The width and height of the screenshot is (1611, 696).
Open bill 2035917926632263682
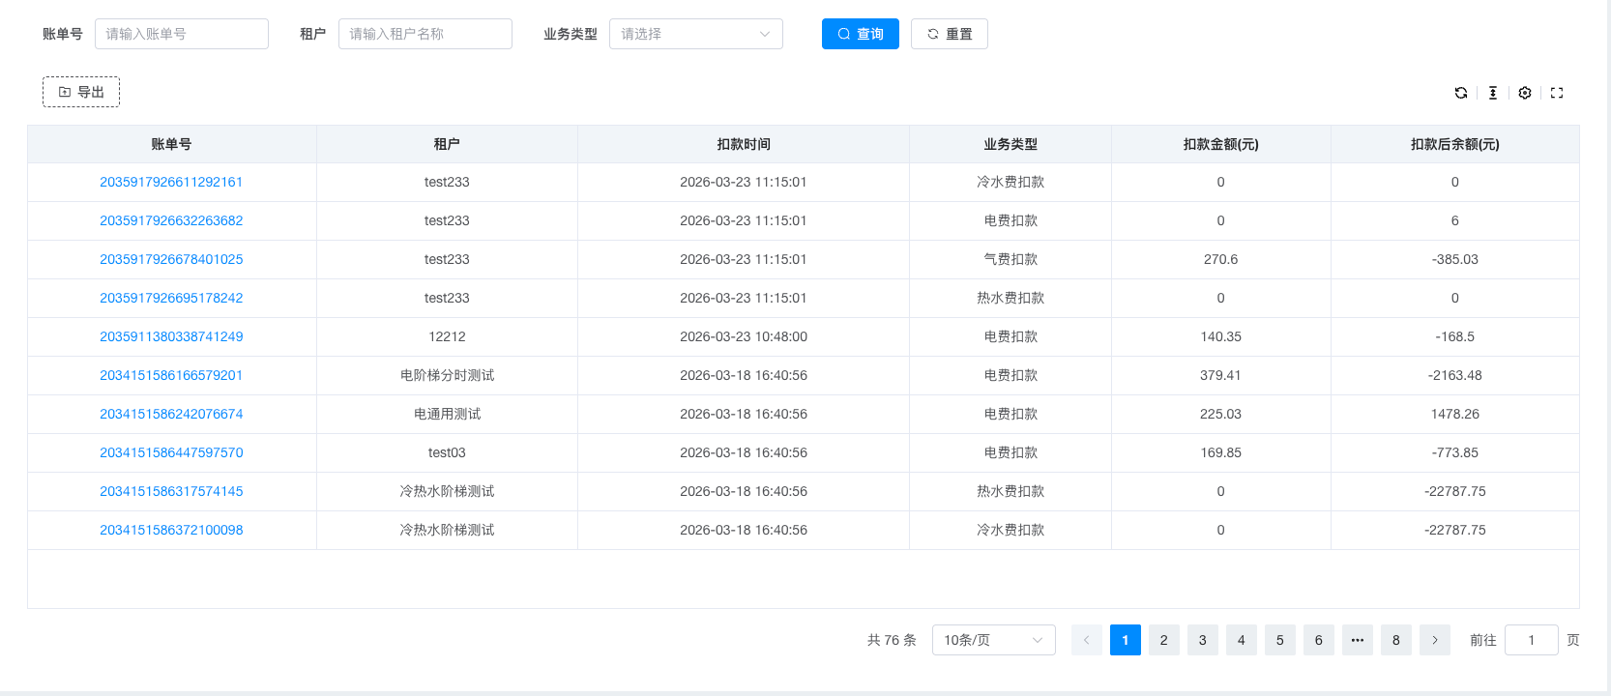tap(171, 220)
